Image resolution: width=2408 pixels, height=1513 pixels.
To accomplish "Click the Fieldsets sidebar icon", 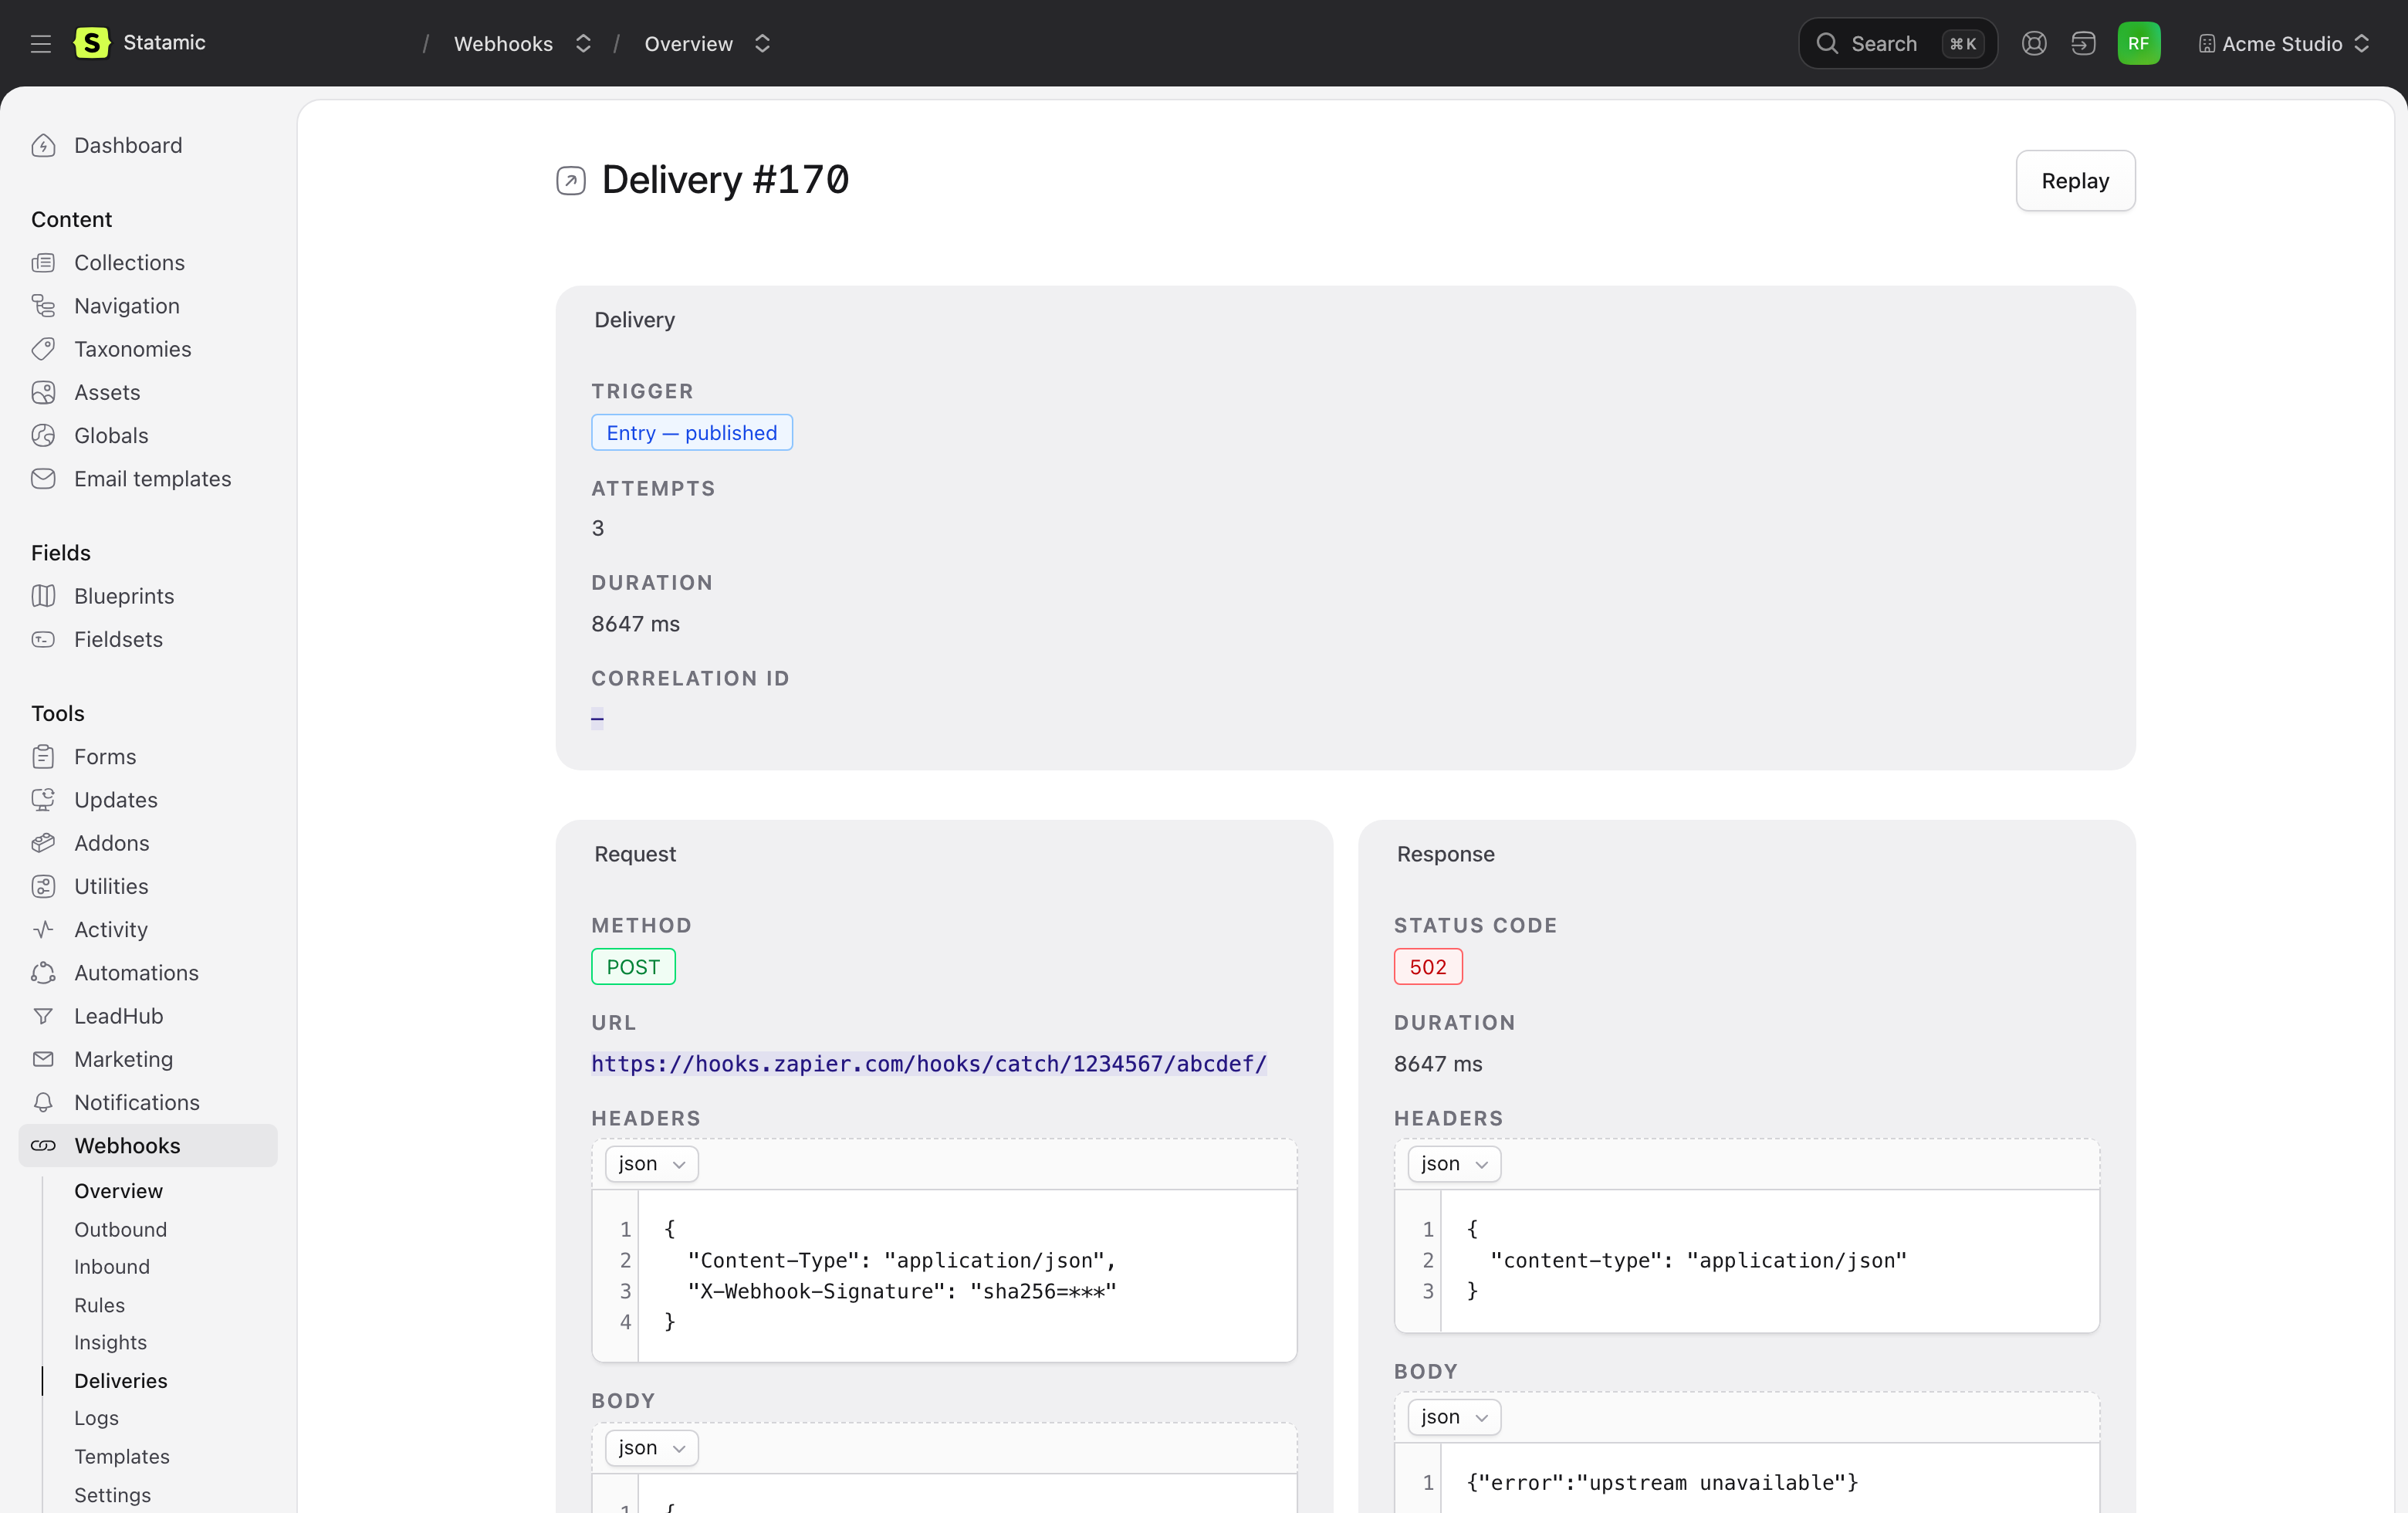I will pos(43,639).
